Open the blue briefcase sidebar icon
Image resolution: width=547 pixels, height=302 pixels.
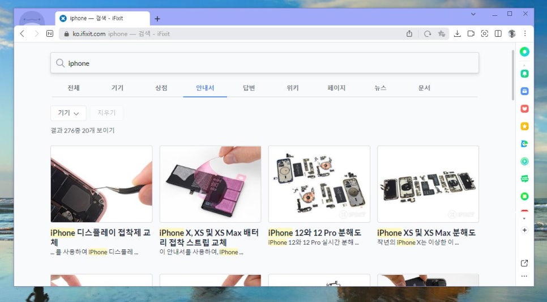click(524, 91)
